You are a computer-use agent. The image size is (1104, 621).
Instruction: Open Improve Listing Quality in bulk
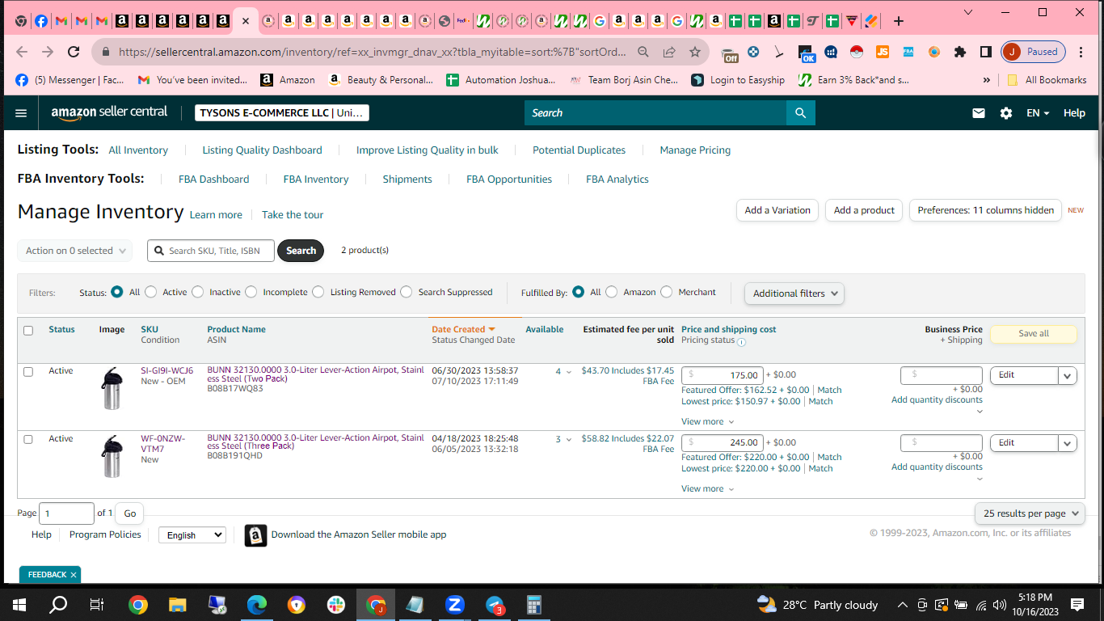(428, 150)
